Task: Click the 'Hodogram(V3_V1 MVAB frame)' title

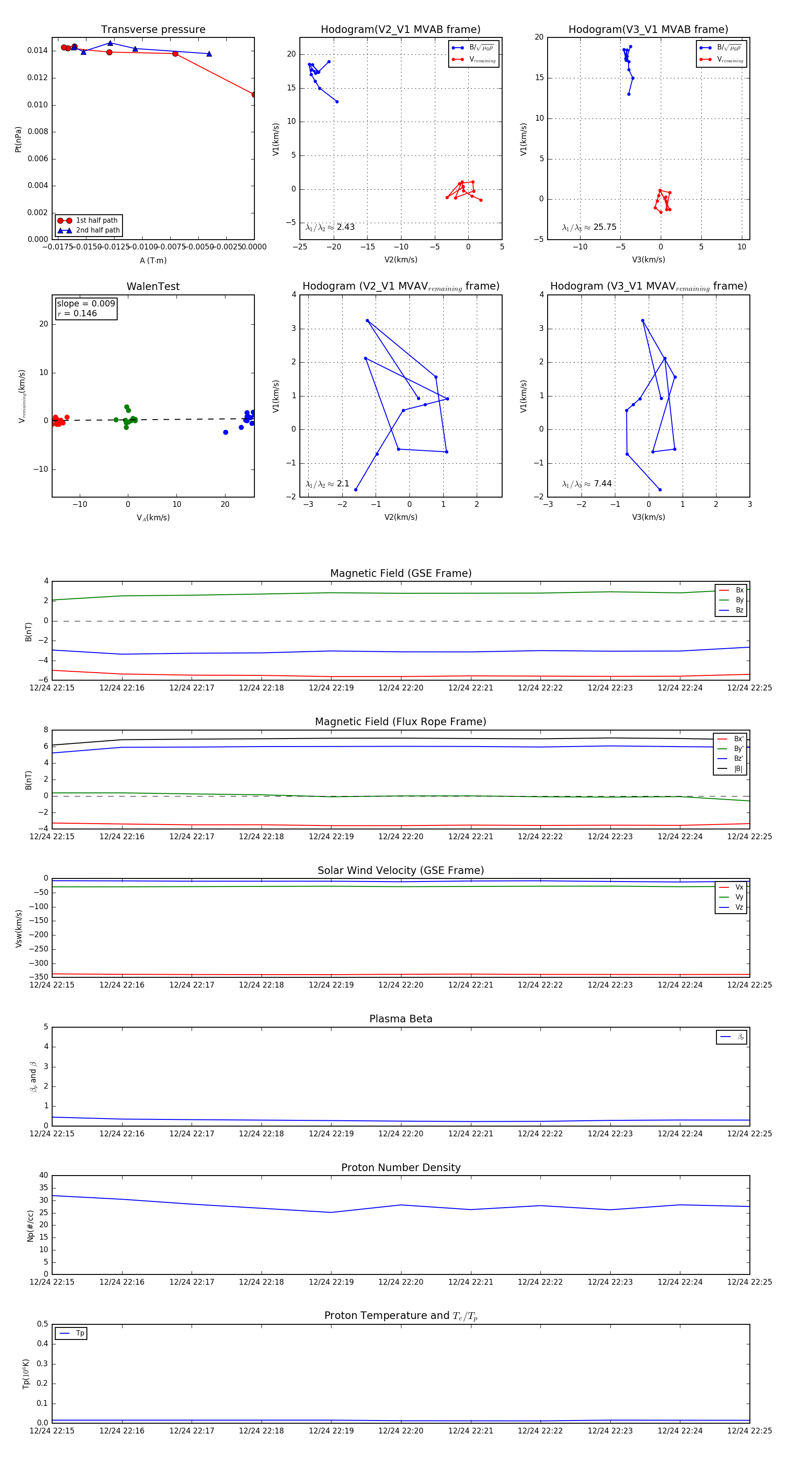Action: pos(648,30)
